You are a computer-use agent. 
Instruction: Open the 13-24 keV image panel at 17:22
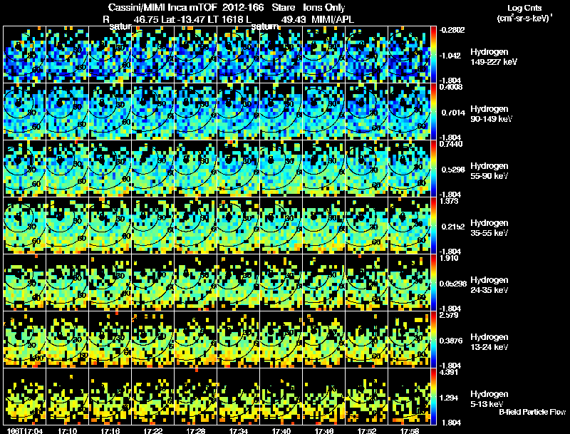pos(152,339)
